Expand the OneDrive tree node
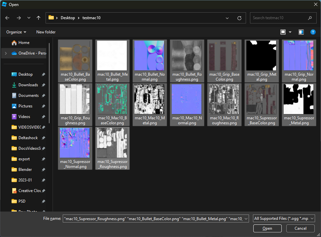Screen dimensions: 321x237 [6, 53]
